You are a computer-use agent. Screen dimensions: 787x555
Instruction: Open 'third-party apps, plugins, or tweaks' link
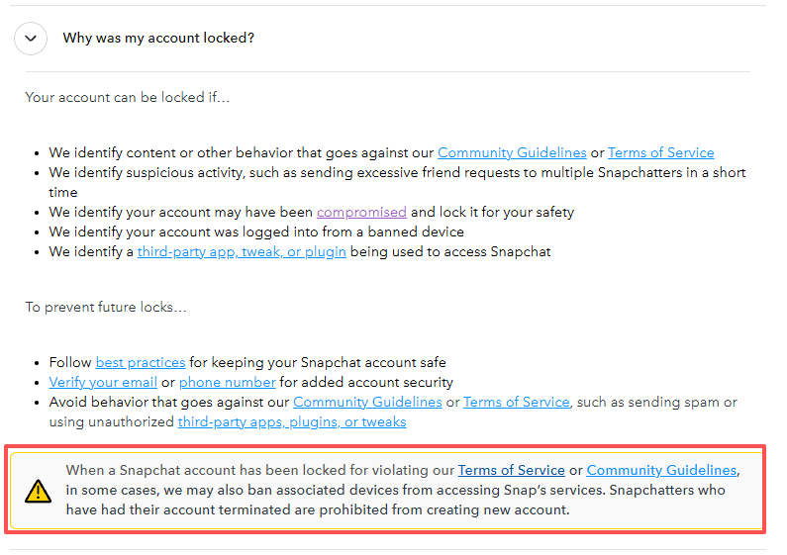[292, 422]
